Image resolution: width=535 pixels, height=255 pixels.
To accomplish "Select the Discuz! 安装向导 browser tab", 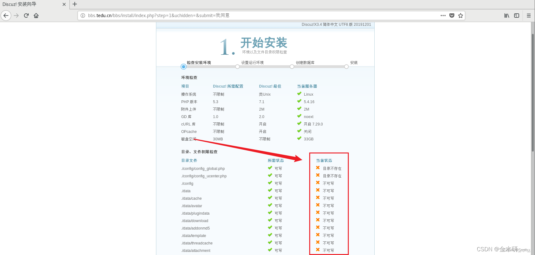I will 34,4.
